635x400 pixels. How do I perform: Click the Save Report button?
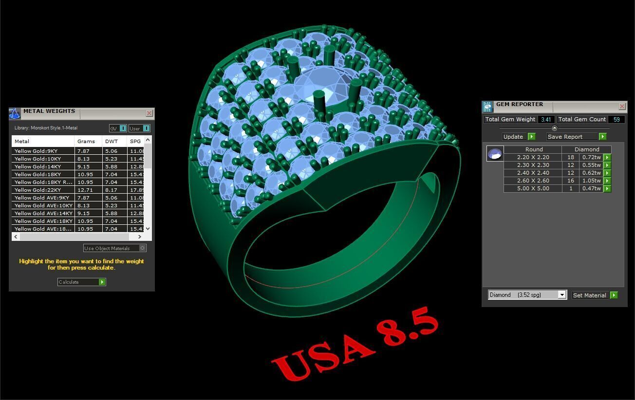point(576,137)
